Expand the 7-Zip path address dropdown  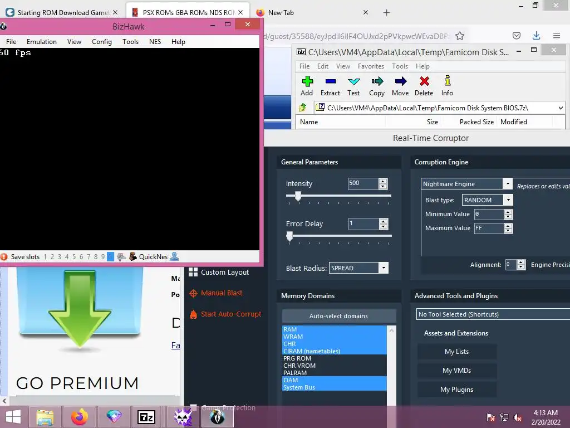coord(561,108)
